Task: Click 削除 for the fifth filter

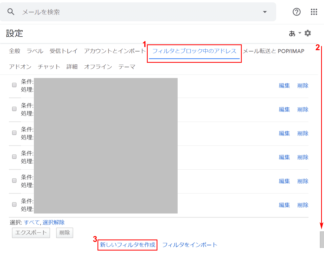Action: pyautogui.click(x=303, y=181)
